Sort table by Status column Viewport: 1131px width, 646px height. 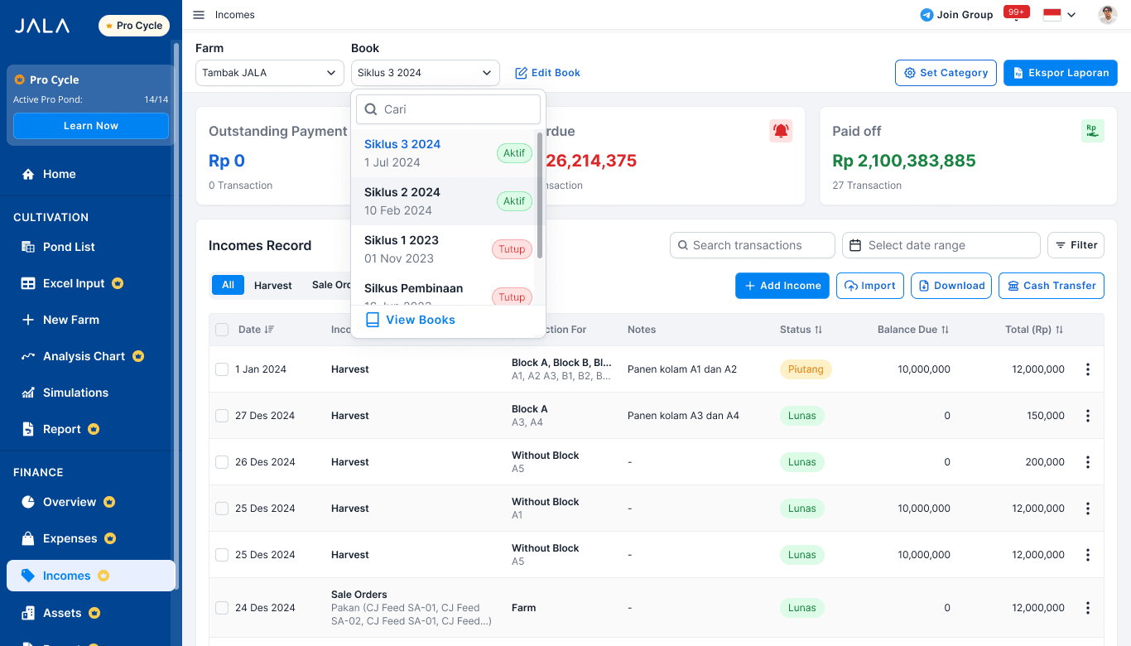tap(818, 330)
